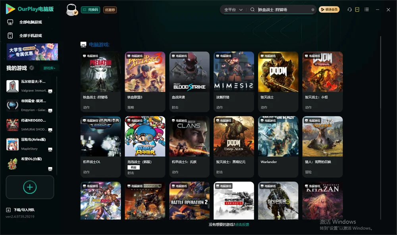Refresh the 我的游戏 list
The width and height of the screenshot is (397, 235).
coord(32,68)
